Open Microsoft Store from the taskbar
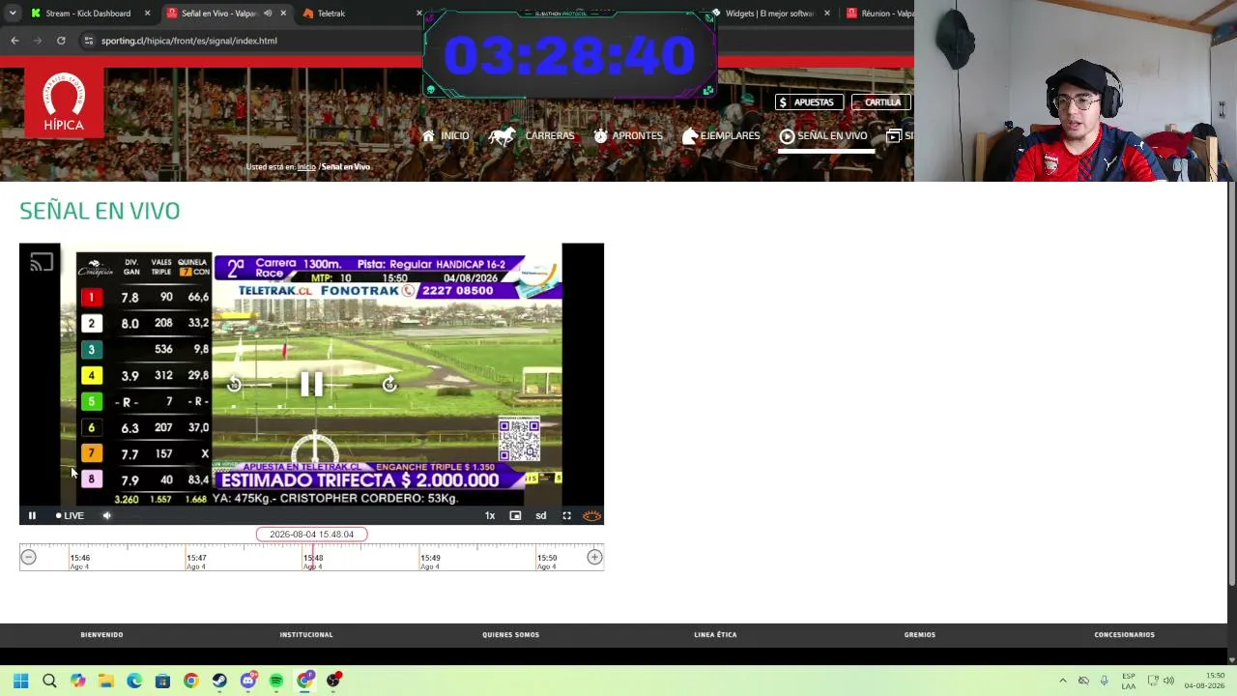 click(162, 681)
